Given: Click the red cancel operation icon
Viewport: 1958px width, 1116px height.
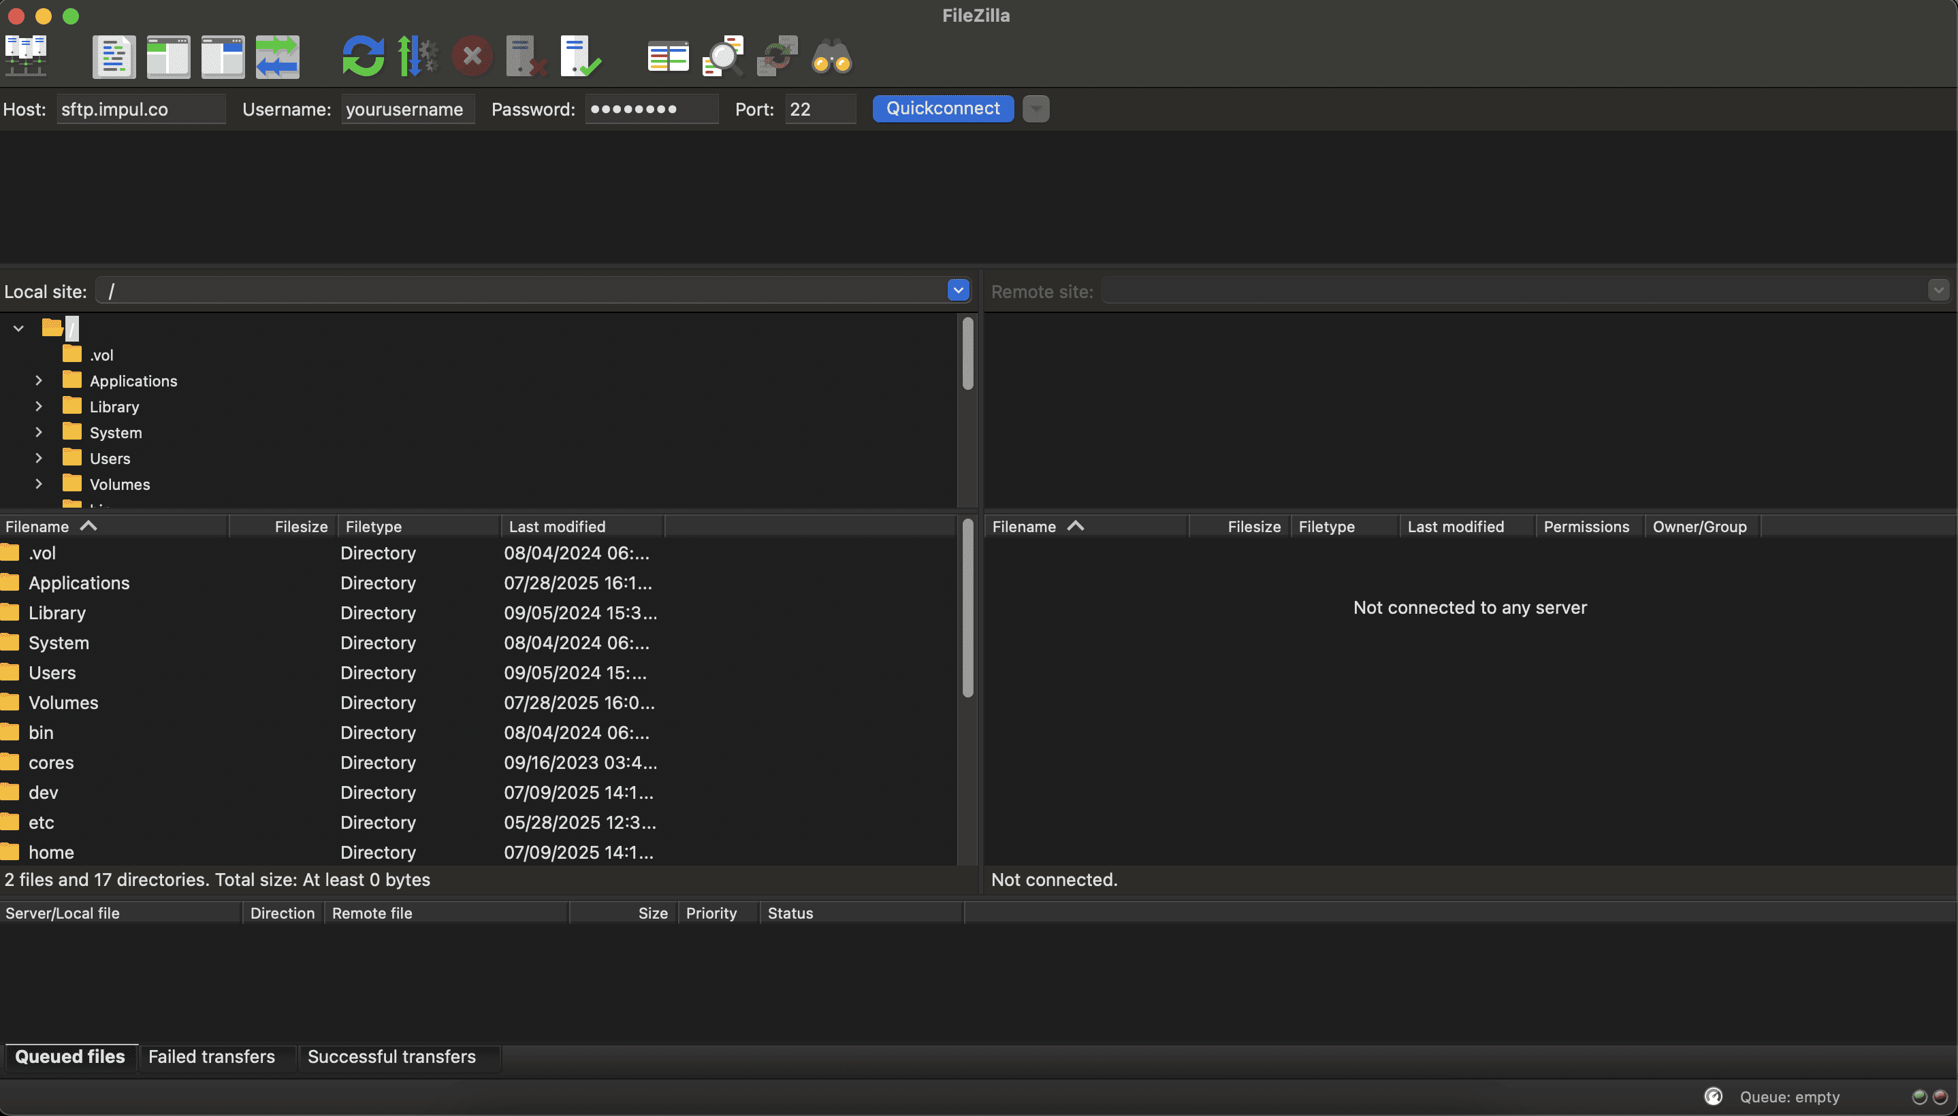Looking at the screenshot, I should pyautogui.click(x=472, y=56).
